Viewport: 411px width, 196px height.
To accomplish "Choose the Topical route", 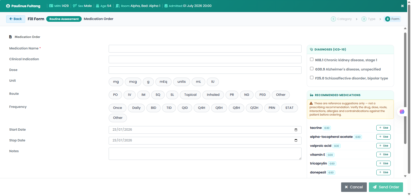I will pos(190,95).
